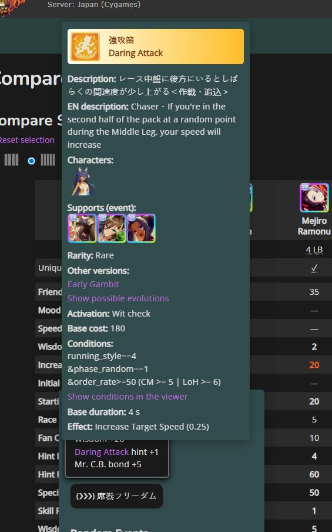Click the Server: Japan (Cygames) selector
This screenshot has width=332, height=532.
click(94, 5)
